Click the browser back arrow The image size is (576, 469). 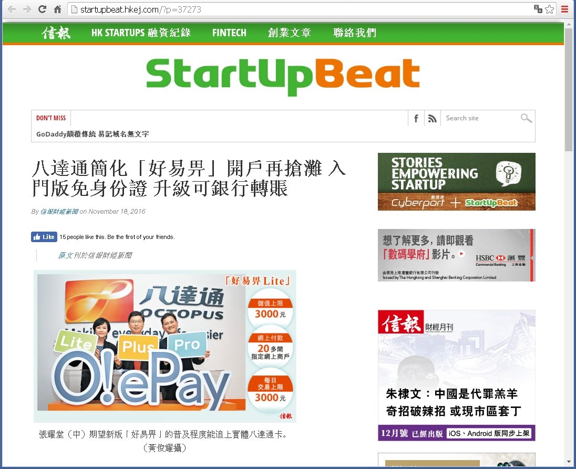11,9
